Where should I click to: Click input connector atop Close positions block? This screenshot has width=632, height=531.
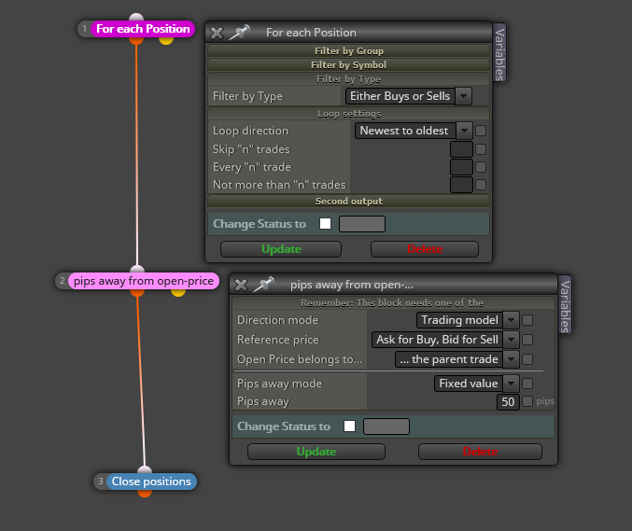pos(145,469)
